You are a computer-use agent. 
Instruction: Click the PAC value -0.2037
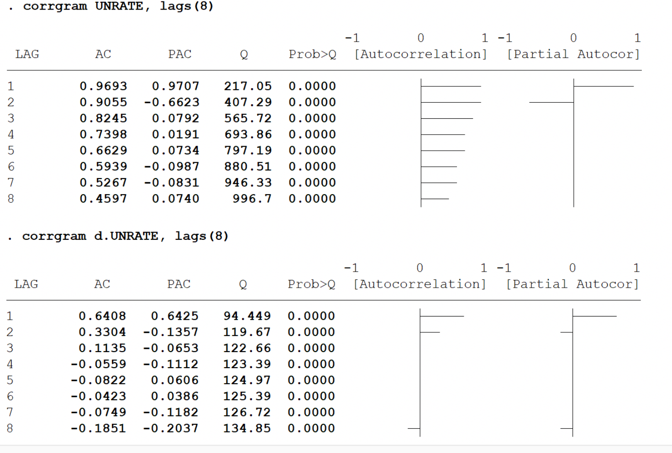pos(171,428)
